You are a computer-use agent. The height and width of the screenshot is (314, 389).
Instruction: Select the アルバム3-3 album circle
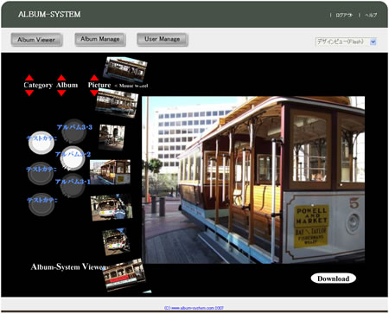coord(74,131)
